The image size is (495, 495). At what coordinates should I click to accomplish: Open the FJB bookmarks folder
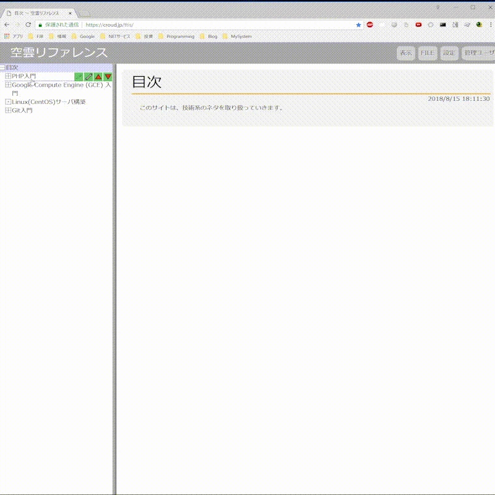click(x=36, y=37)
